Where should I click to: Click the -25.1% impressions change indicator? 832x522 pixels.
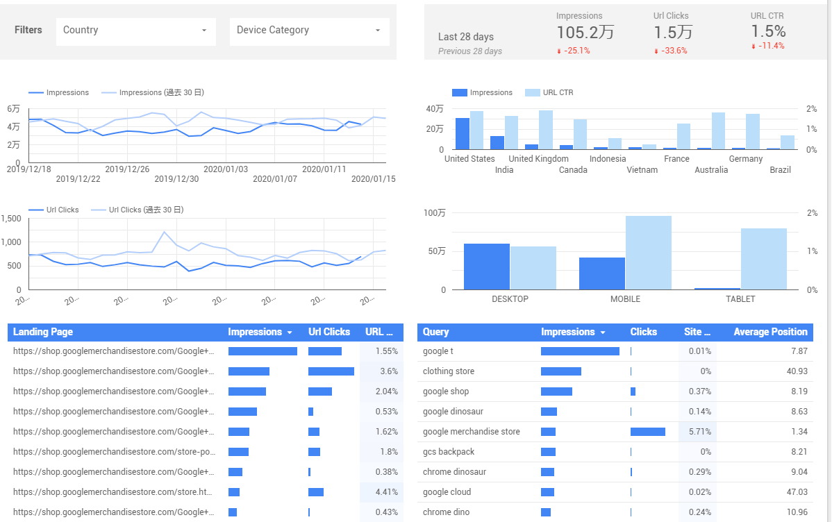[x=574, y=51]
